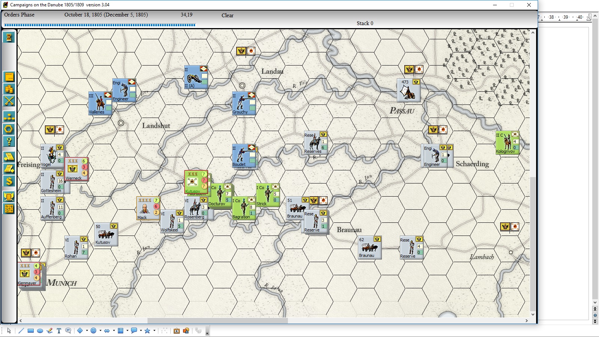Click map scroll-up arrow
599x337 pixels.
click(533, 33)
